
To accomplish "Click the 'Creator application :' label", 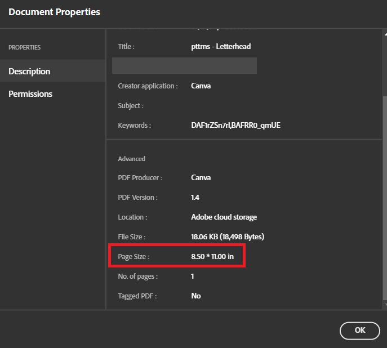I will click(148, 86).
